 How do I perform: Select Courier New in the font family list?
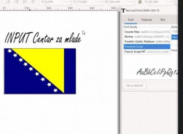(x=147, y=32)
